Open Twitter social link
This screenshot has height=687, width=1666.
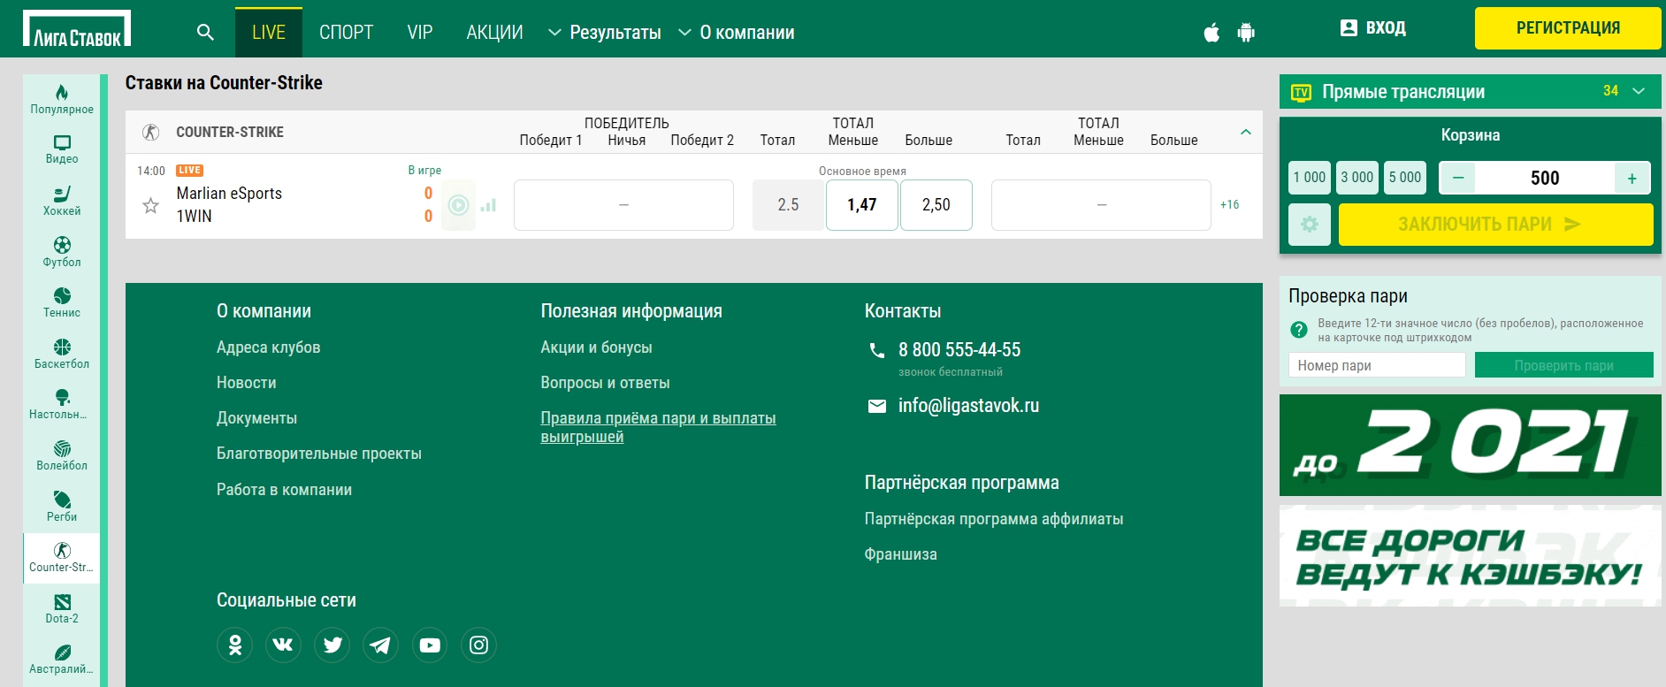coord(332,645)
